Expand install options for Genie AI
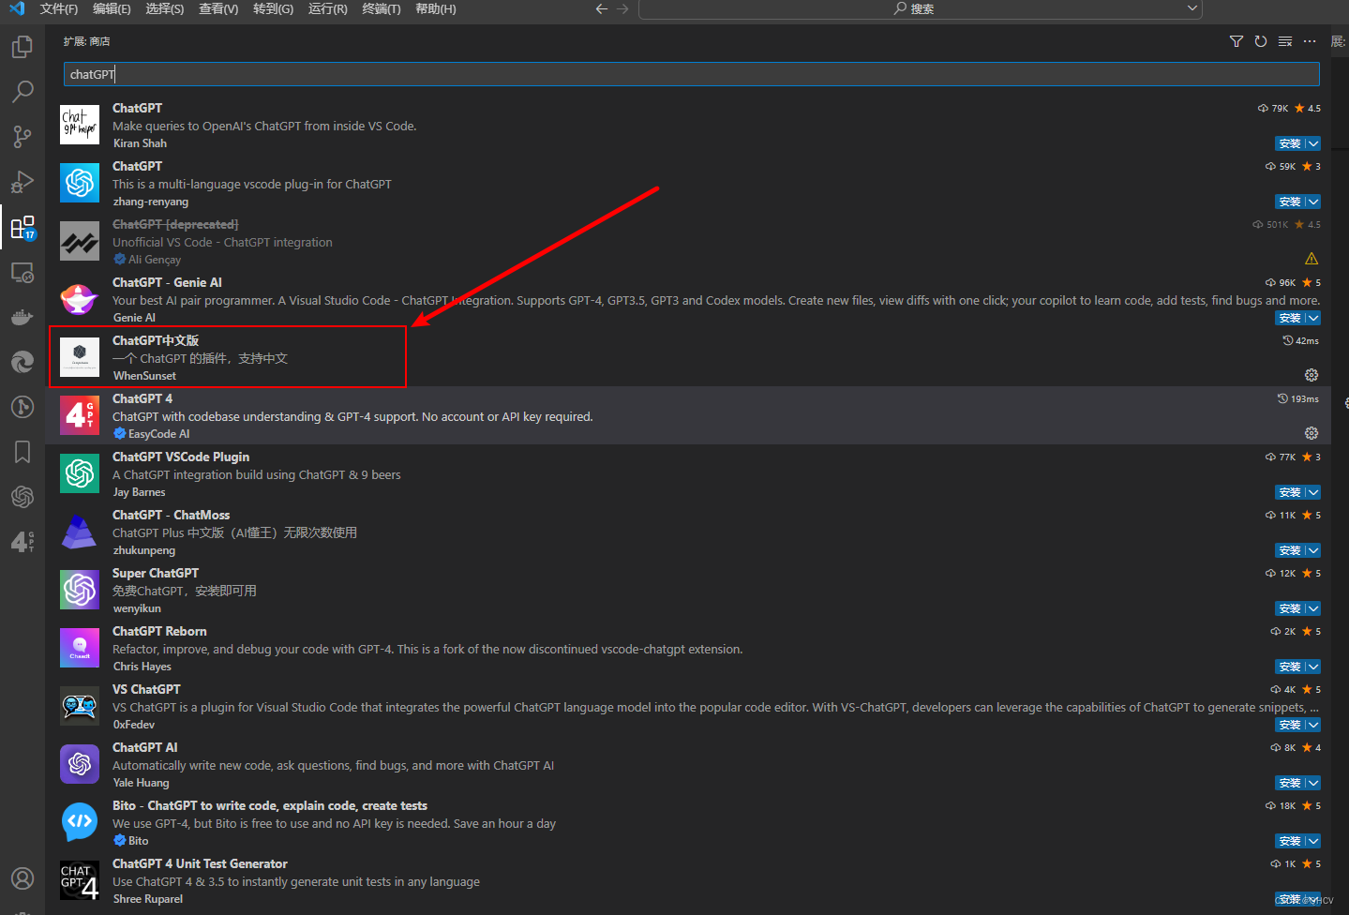Image resolution: width=1349 pixels, height=915 pixels. tap(1312, 318)
